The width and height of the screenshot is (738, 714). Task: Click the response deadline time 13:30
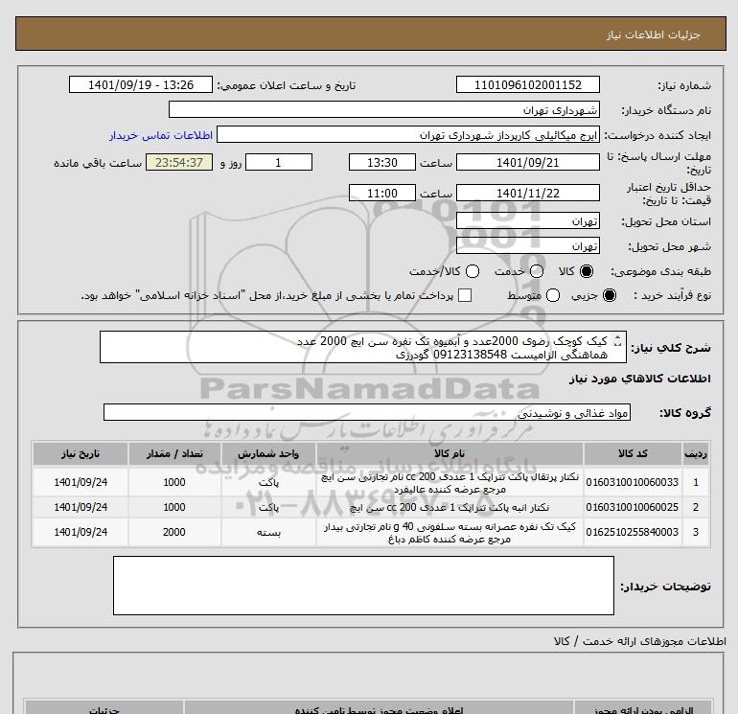[x=382, y=162]
